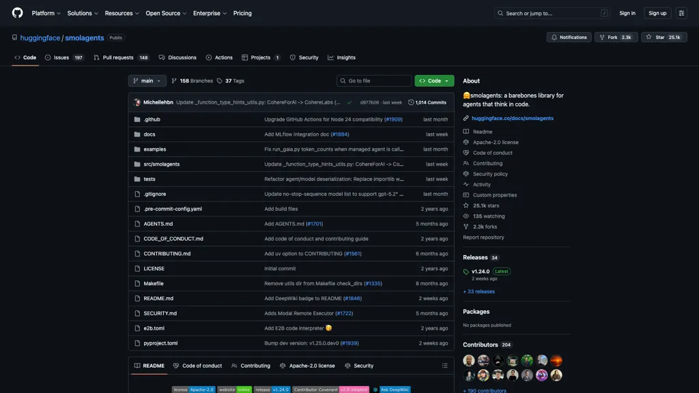Select the Code of conduct readme tab
Image resolution: width=699 pixels, height=393 pixels.
[197, 366]
